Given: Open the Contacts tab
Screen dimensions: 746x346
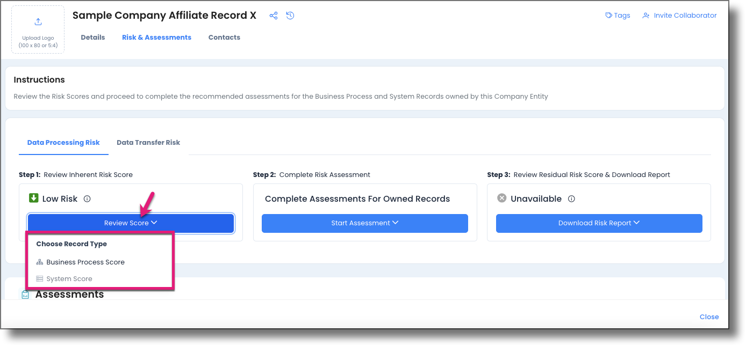Looking at the screenshot, I should pyautogui.click(x=224, y=38).
